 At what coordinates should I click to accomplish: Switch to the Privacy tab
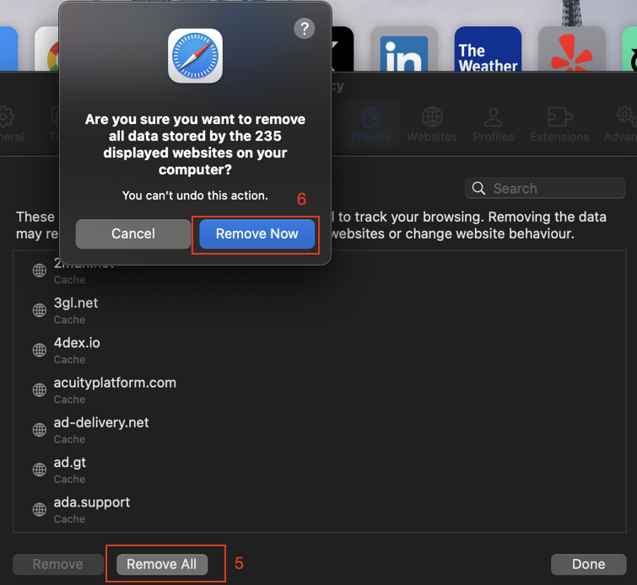click(370, 124)
